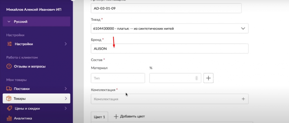
Task: Expand the Русский language selector
Action: coord(9,22)
